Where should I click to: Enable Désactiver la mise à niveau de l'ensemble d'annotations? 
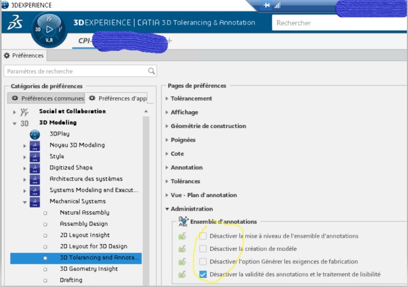pos(203,236)
